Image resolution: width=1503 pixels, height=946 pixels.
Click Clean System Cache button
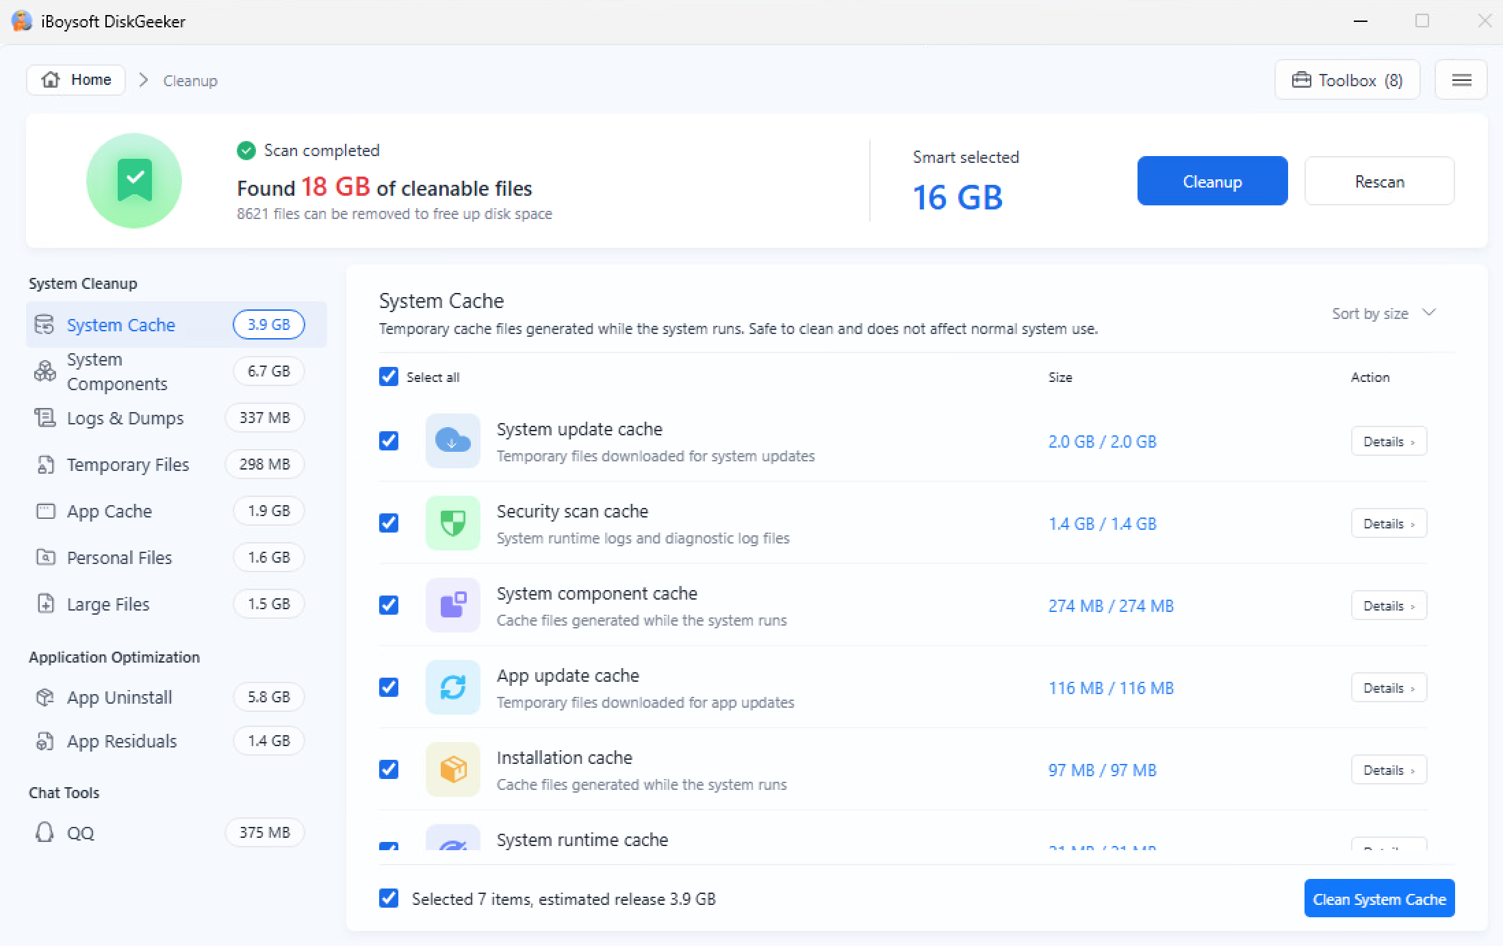coord(1379,899)
